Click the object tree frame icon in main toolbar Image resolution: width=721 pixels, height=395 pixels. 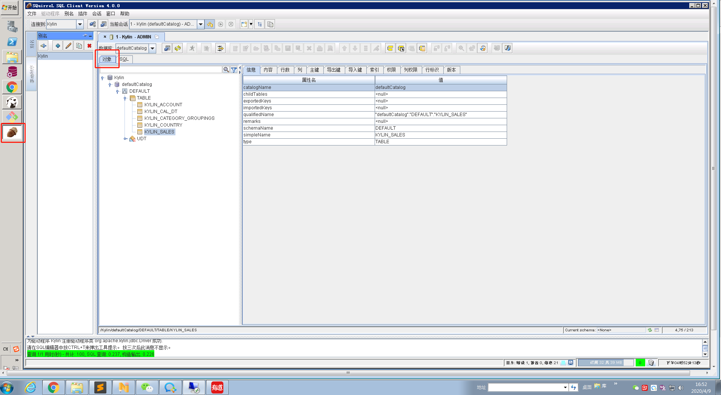[x=260, y=24]
